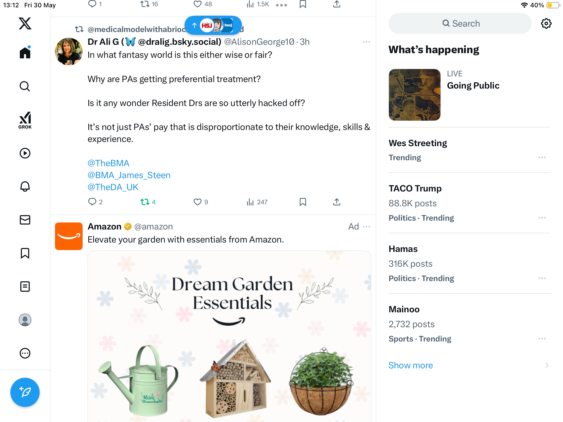Expand options for Wes Streeting trend

pyautogui.click(x=542, y=157)
